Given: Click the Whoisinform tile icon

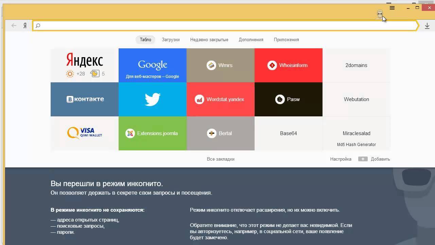Looking at the screenshot, I should [272, 65].
